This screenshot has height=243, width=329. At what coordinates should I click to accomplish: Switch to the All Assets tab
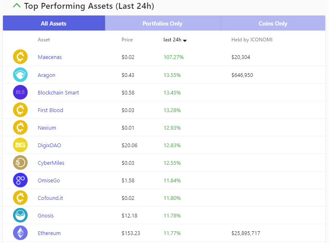click(x=54, y=23)
